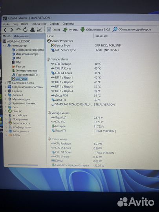159x212 pixels.
Task: Switch to the Избранное sidebar tab
Action: click(x=21, y=36)
